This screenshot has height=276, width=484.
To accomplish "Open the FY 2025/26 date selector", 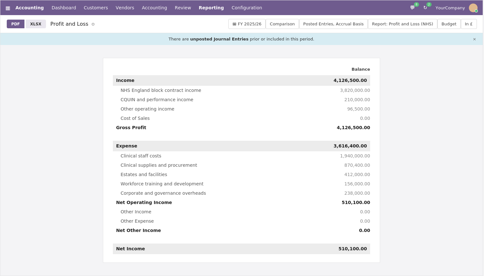I will click(247, 24).
